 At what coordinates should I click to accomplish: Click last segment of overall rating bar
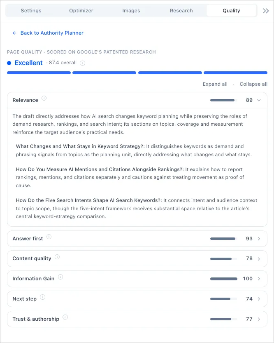coord(235,73)
